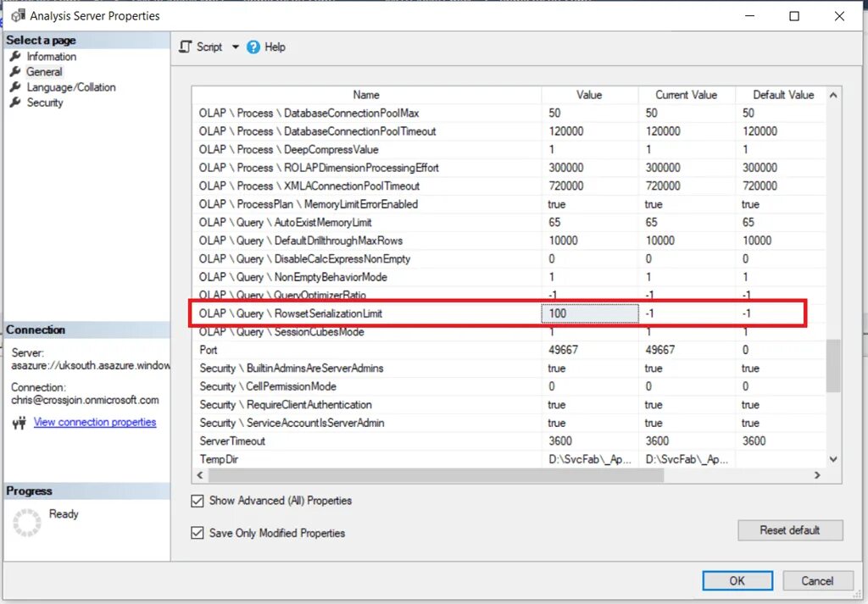Click the Current Value column header

point(687,95)
